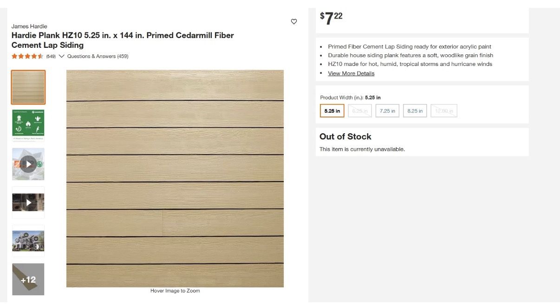Try the unavailable 12.00 in width option
Screen dimensions: 560x305
click(x=443, y=110)
